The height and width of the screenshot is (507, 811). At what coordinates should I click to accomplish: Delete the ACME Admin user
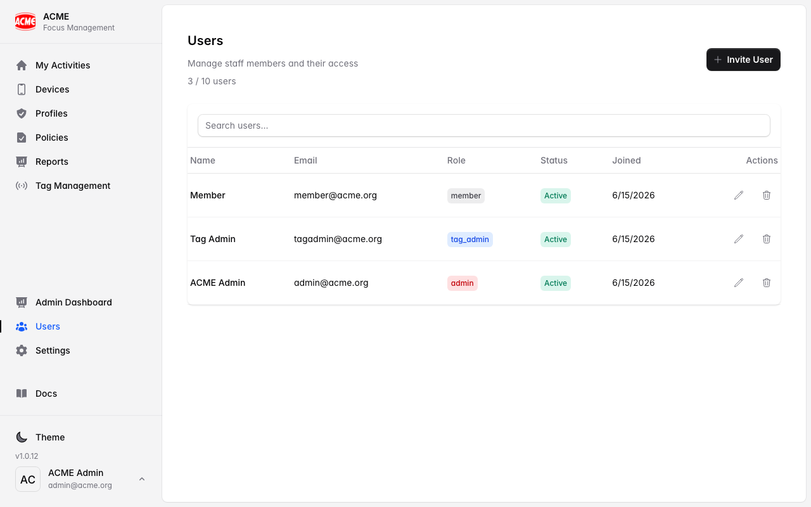click(767, 283)
